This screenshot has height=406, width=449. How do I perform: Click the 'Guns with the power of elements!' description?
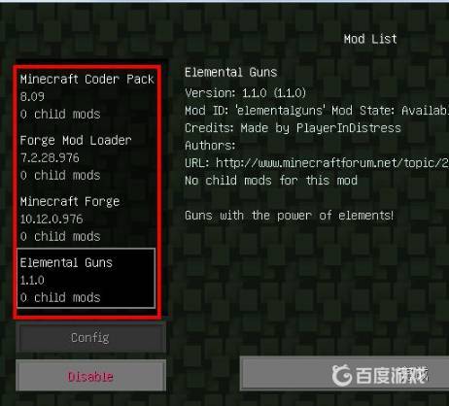point(290,216)
